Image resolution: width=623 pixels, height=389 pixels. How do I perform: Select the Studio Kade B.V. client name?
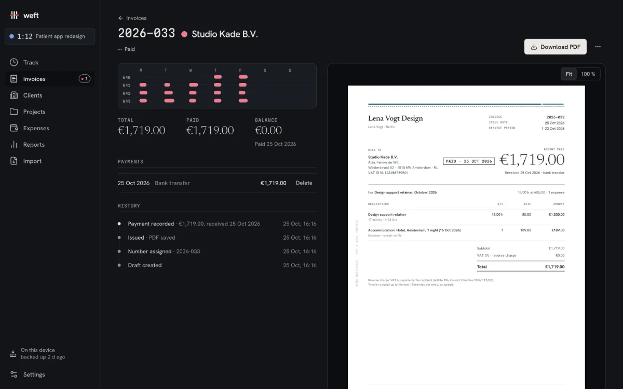pos(225,34)
